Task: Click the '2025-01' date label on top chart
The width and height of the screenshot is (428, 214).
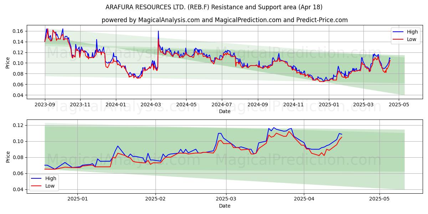Action: (x=328, y=105)
